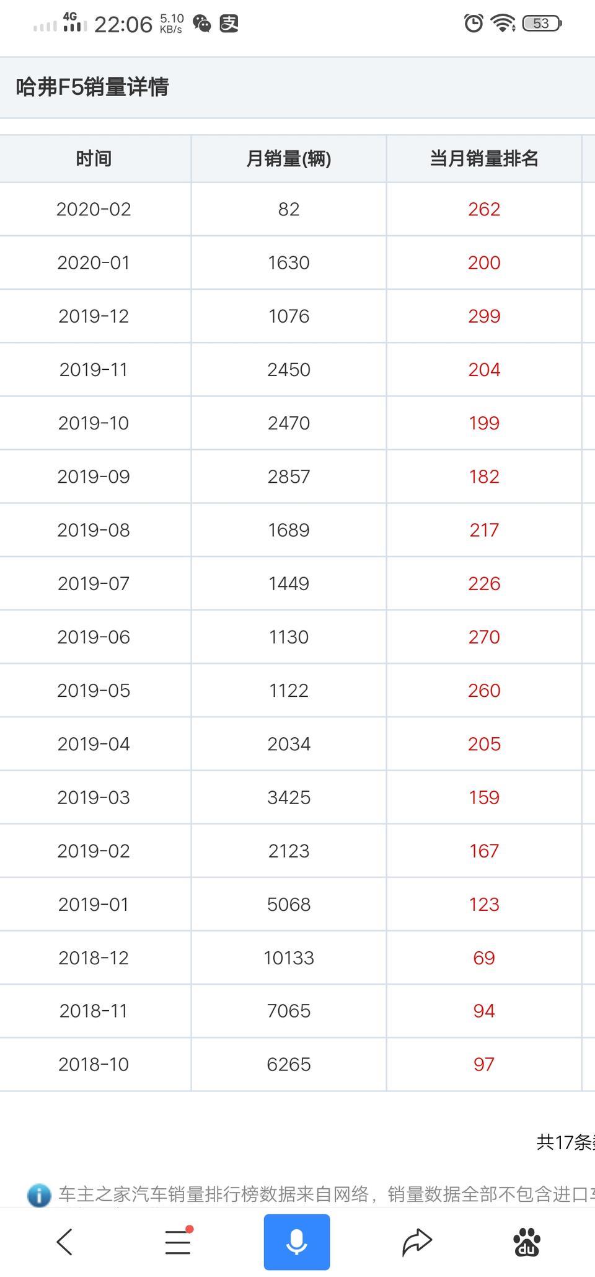Open the browser menu icon

[x=178, y=1240]
